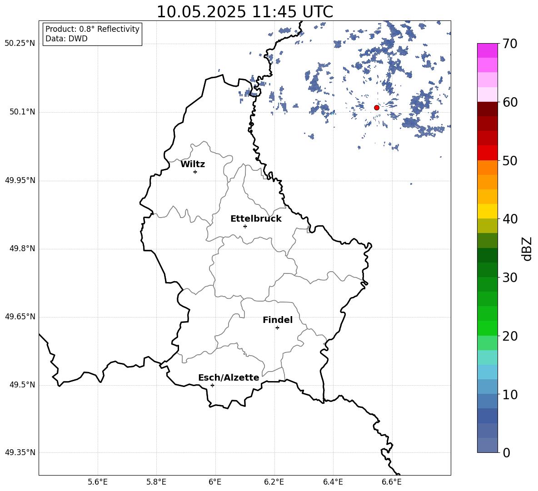This screenshot has width=538, height=491.
Task: Click the slate blue band at 0 dBZ
Action: pyautogui.click(x=487, y=445)
